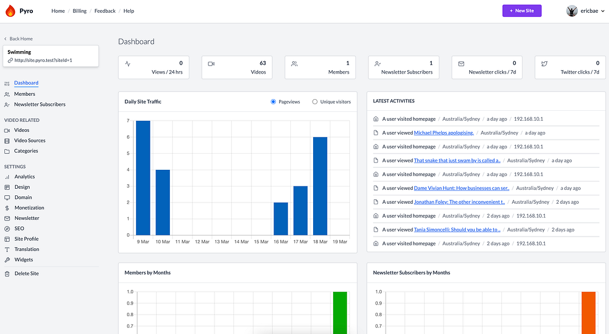Click the Newsletter Subscribers stats card icon
The width and height of the screenshot is (609, 334).
(x=378, y=63)
